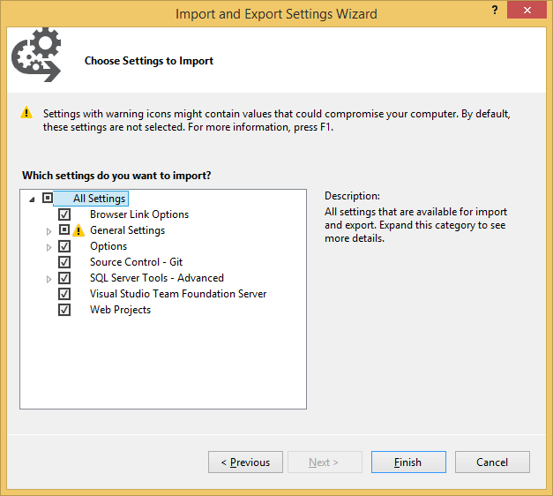Select the Web Projects tree item label
The height and width of the screenshot is (496, 553).
click(120, 310)
